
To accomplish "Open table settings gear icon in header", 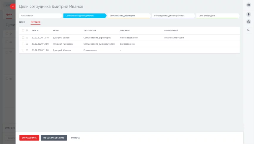I will pos(27,30).
